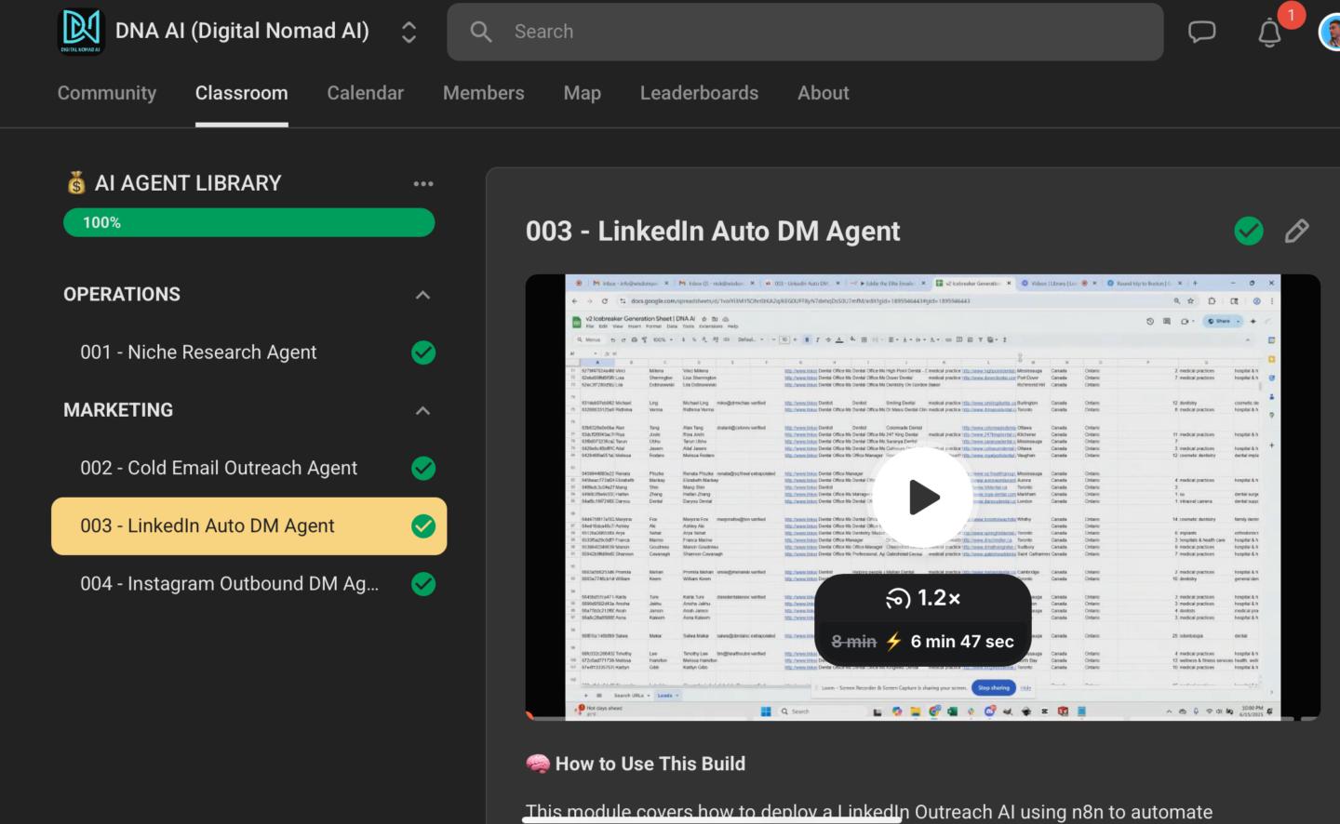Image resolution: width=1340 pixels, height=824 pixels.
Task: Collapse the OPERATIONS section
Action: [422, 295]
